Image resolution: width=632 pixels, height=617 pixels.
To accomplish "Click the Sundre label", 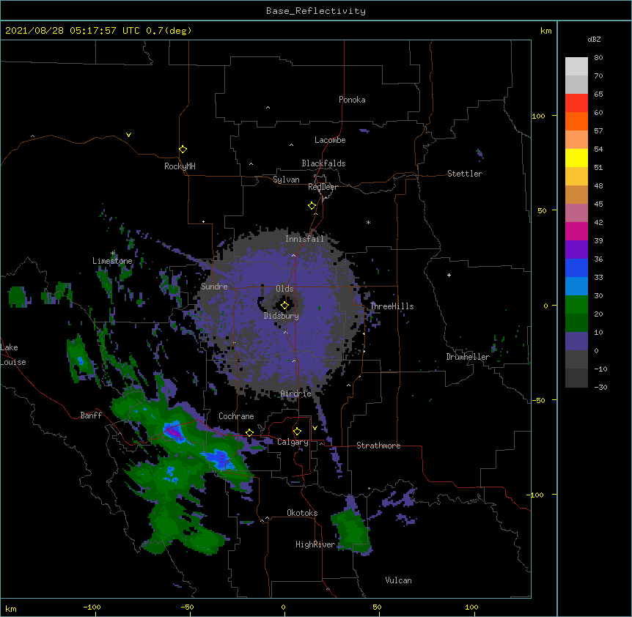I will point(214,287).
